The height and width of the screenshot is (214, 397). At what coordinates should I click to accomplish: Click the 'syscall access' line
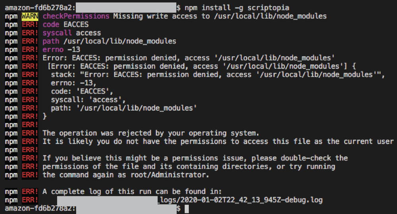72,33
